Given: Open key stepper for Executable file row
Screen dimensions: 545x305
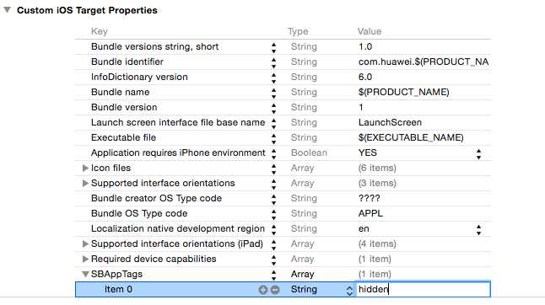Looking at the screenshot, I should click(274, 137).
